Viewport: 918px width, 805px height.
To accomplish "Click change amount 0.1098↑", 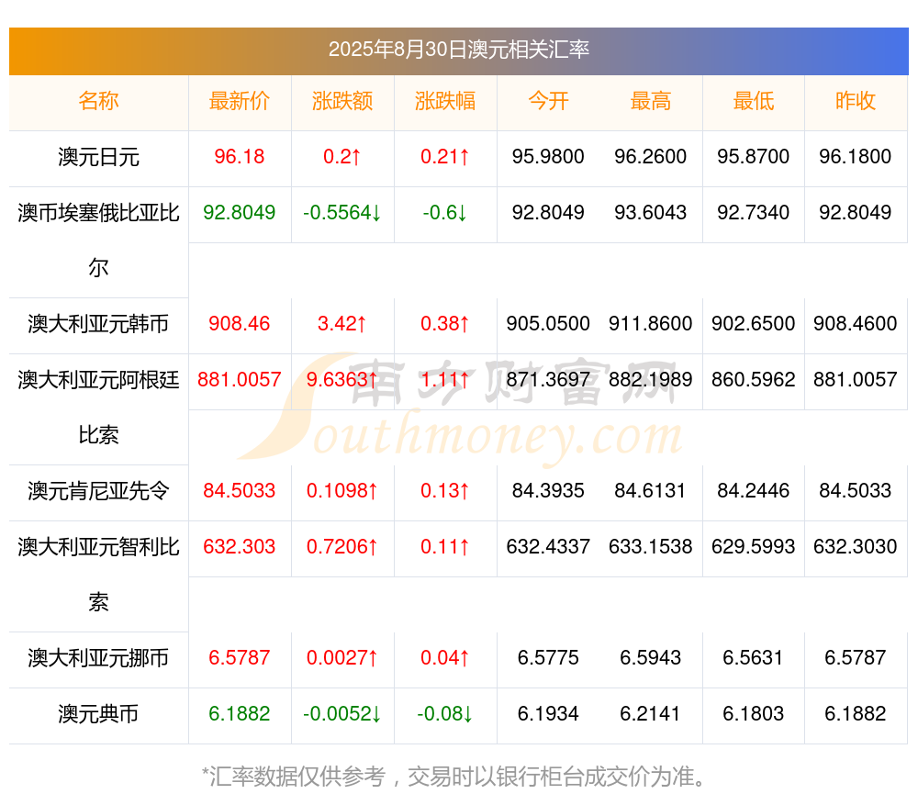I will [x=342, y=490].
